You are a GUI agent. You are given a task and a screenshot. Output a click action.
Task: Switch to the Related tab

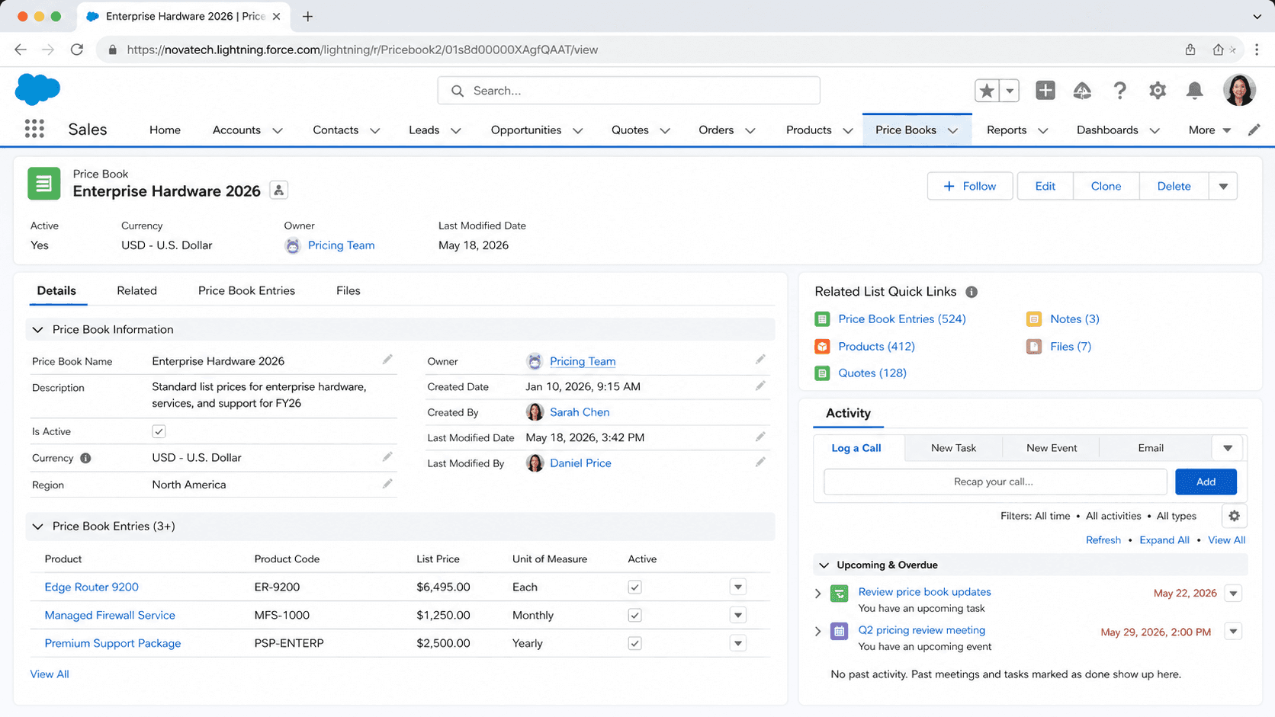[x=136, y=290]
